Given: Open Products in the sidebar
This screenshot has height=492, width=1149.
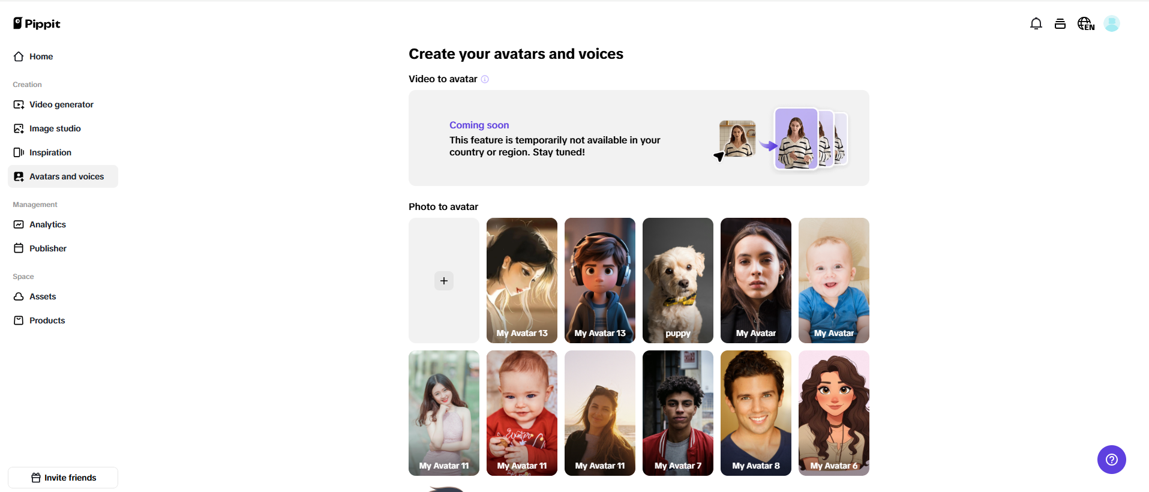Looking at the screenshot, I should click(x=47, y=320).
